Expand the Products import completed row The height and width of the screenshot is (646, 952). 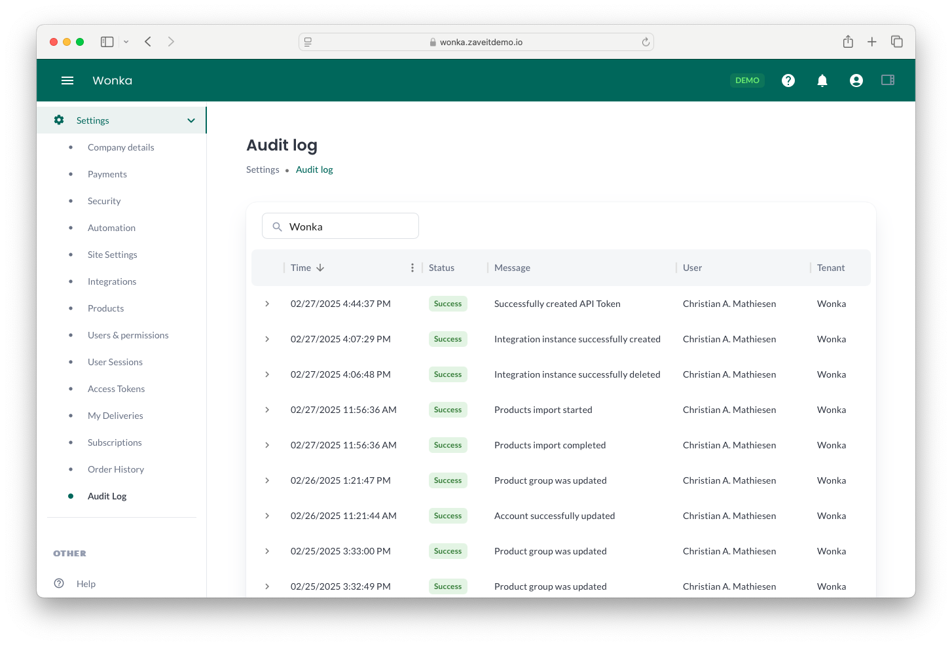pos(267,445)
